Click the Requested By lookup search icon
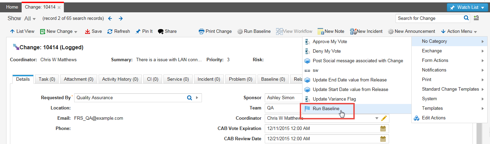The width and height of the screenshot is (490, 144). tap(189, 98)
